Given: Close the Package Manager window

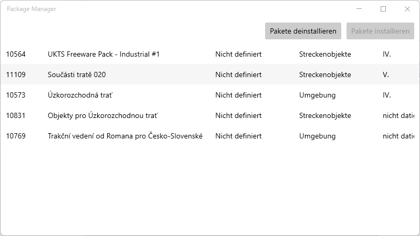Looking at the screenshot, I should click(407, 9).
